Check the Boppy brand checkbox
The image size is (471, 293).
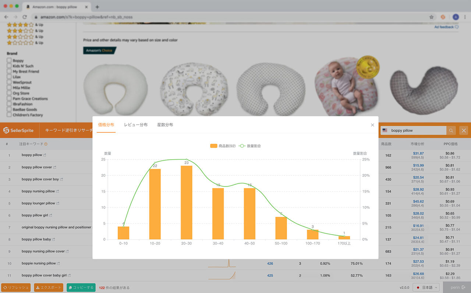9,61
